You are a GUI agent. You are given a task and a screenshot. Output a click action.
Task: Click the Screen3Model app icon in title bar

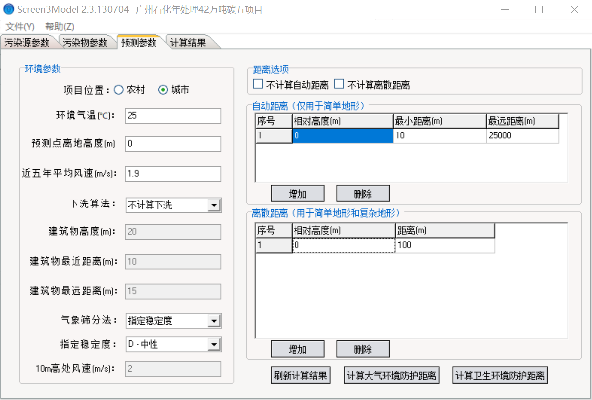[x=9, y=9]
